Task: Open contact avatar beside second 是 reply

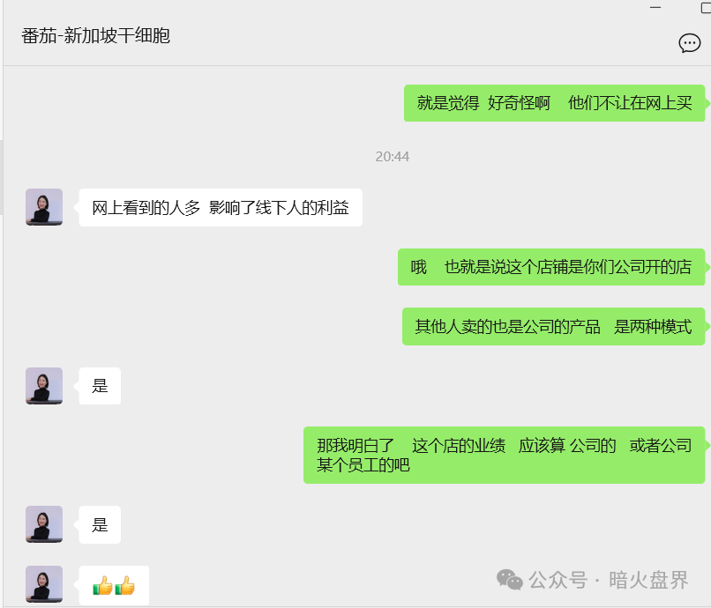Action: (44, 524)
